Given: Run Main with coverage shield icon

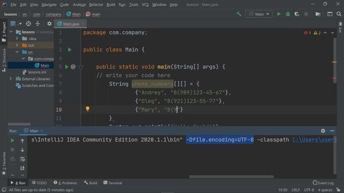Looking at the screenshot, I should (297, 14).
